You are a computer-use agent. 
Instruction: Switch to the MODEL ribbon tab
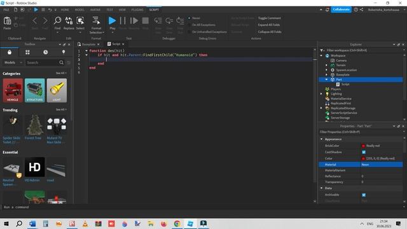79,10
